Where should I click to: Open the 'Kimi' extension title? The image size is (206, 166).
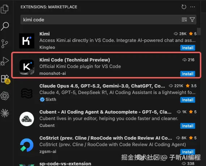pyautogui.click(x=44, y=34)
